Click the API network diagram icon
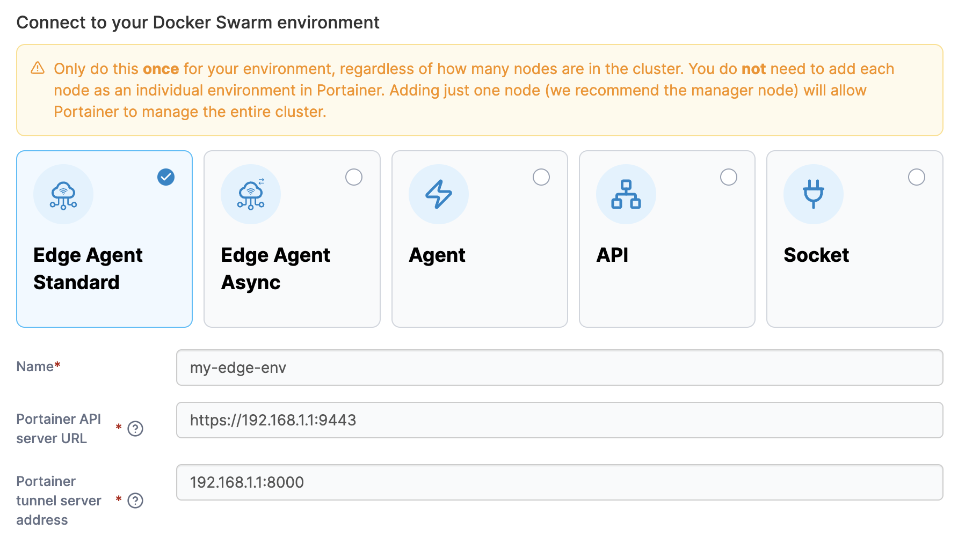The height and width of the screenshot is (544, 958). tap(626, 194)
